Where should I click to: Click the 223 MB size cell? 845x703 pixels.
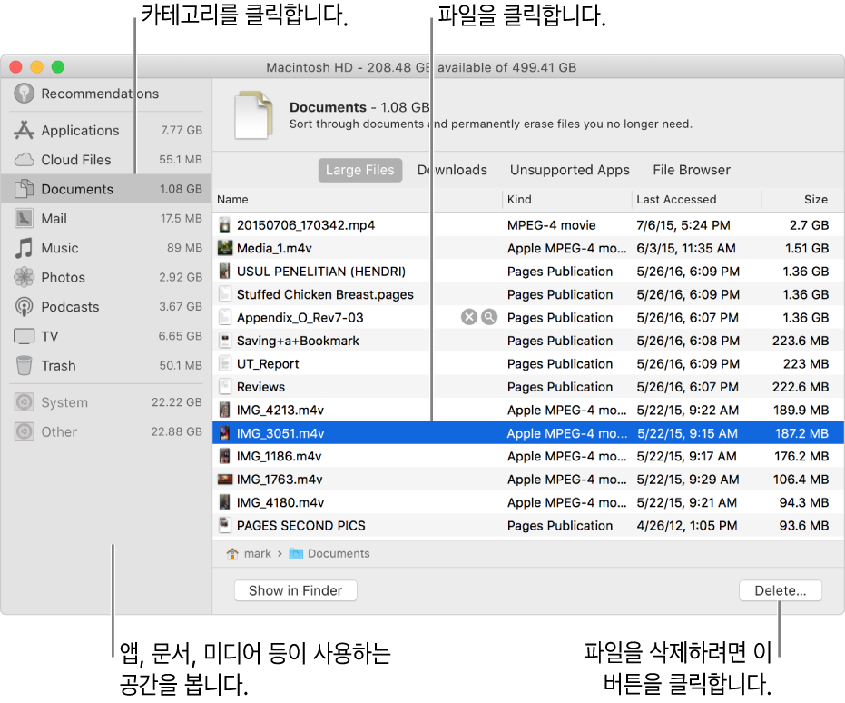[806, 364]
